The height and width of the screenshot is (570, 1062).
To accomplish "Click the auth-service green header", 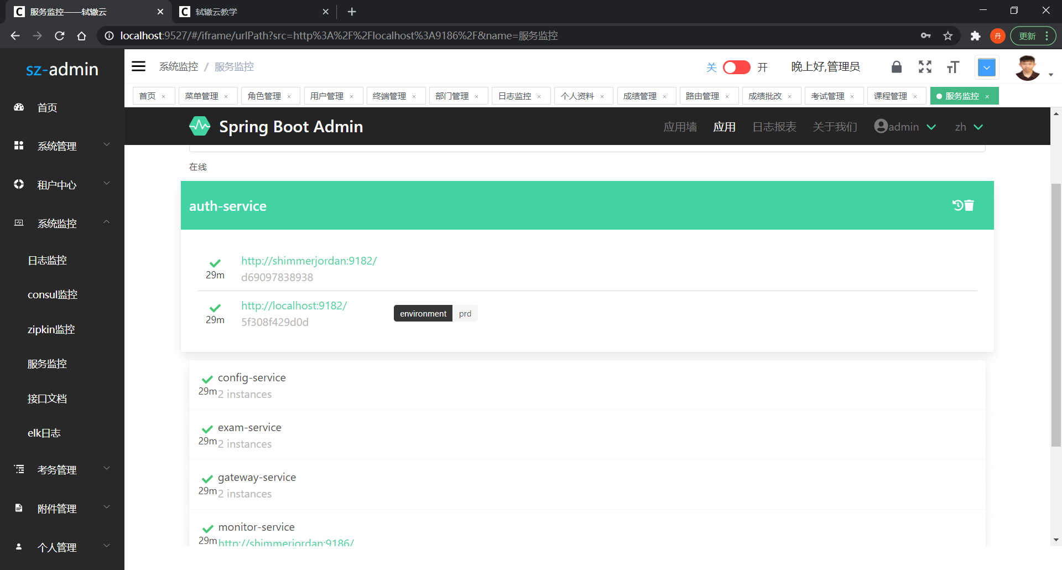I will pyautogui.click(x=587, y=205).
